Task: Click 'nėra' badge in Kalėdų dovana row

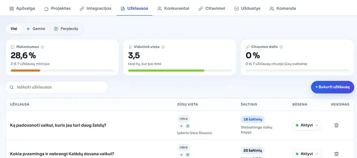Action: 183,147
